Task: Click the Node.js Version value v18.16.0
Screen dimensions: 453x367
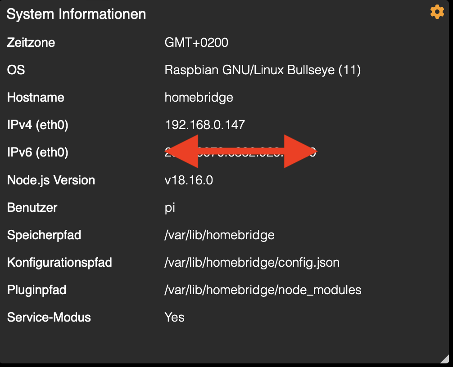Action: [x=189, y=180]
